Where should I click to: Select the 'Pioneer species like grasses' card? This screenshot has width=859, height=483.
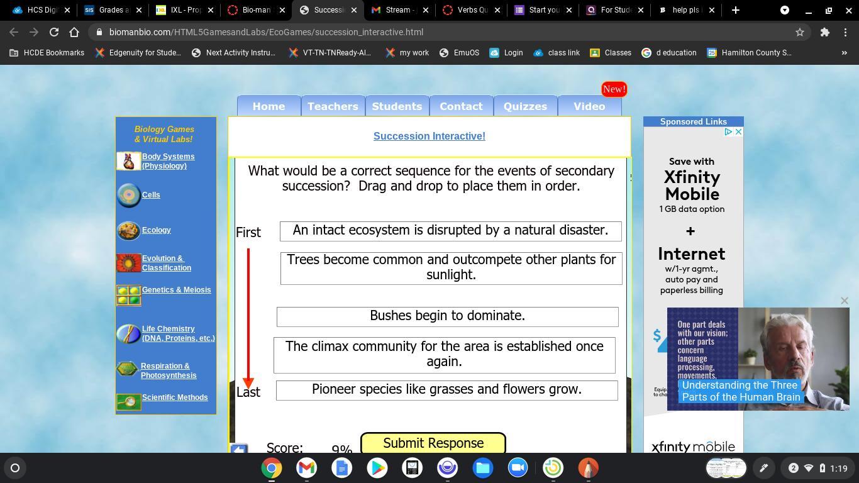click(x=447, y=390)
